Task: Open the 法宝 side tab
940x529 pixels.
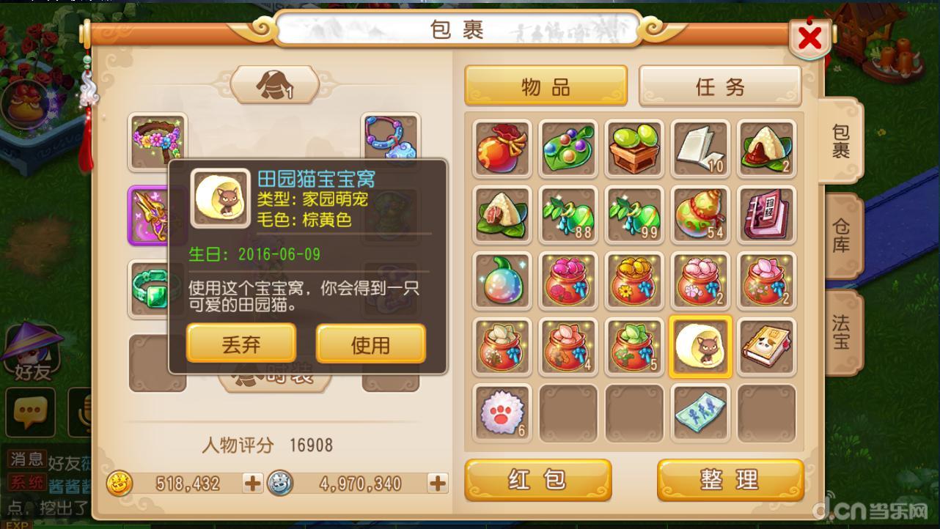Action: pos(842,333)
